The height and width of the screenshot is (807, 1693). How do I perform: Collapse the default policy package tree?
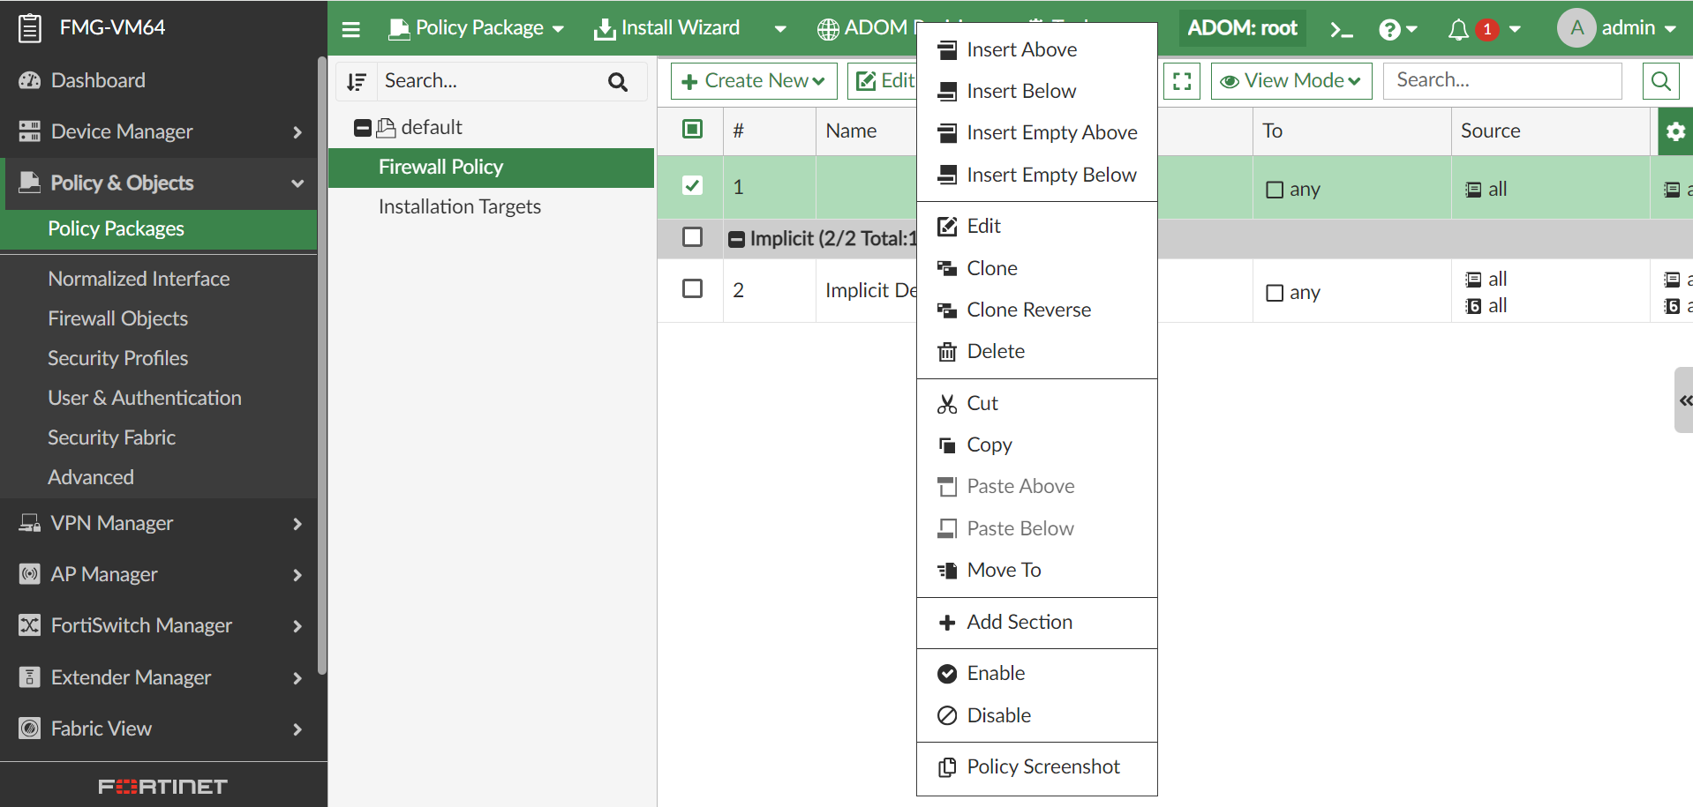pos(362,128)
